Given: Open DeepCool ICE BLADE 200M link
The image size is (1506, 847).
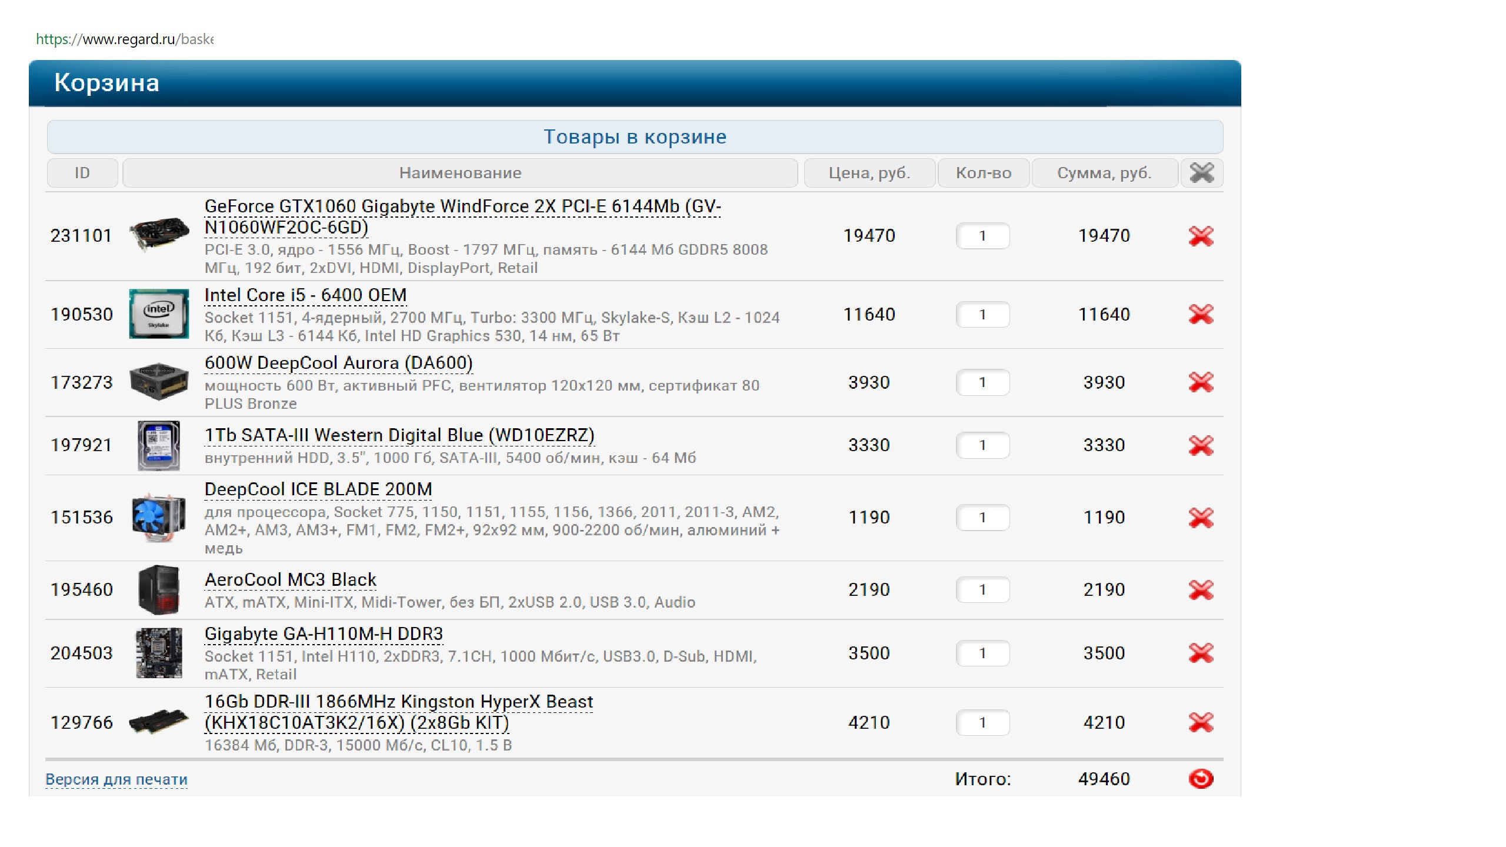Looking at the screenshot, I should click(318, 489).
